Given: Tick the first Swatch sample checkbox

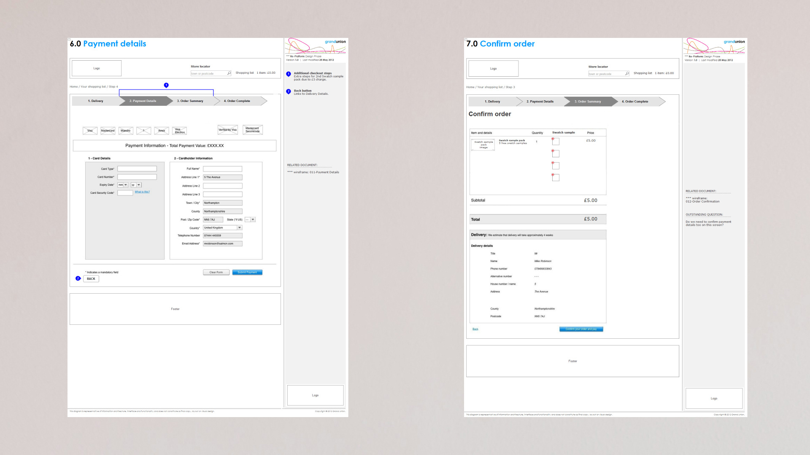Looking at the screenshot, I should [556, 142].
